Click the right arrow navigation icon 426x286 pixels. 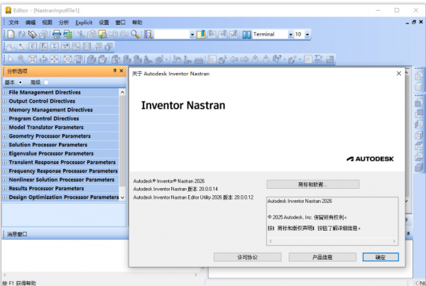pyautogui.click(x=244, y=59)
